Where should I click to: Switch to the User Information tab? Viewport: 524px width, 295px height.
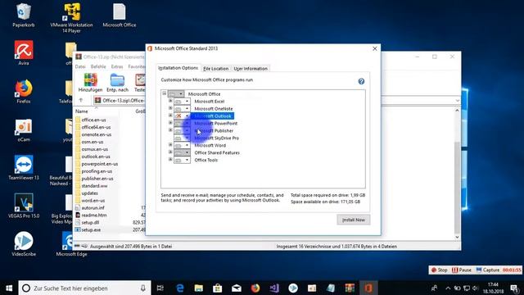[251, 69]
